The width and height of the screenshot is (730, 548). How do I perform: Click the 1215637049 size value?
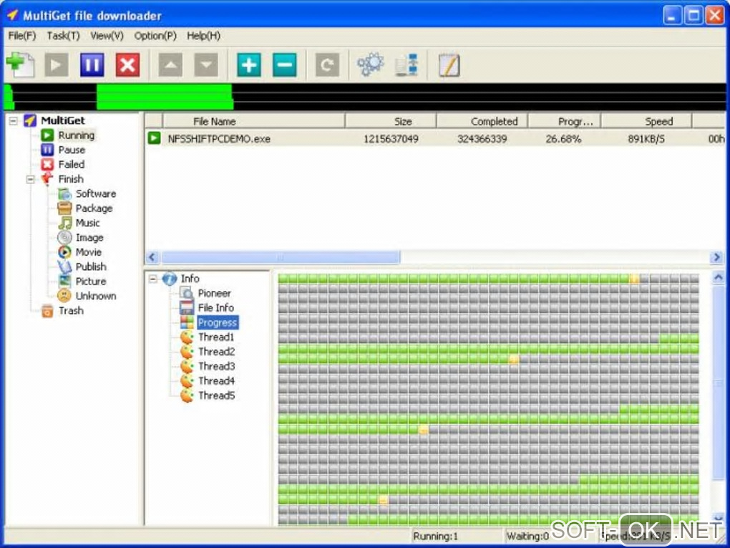[391, 139]
